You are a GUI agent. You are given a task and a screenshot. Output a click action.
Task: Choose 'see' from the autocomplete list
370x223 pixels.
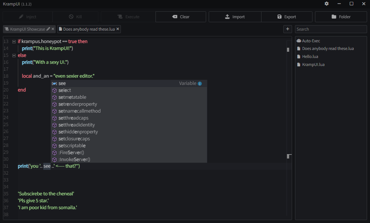129,83
